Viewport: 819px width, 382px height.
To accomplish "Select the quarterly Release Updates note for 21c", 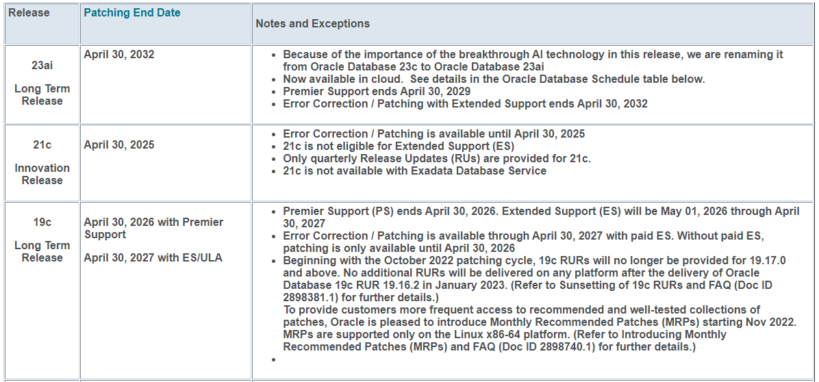I will 436,158.
